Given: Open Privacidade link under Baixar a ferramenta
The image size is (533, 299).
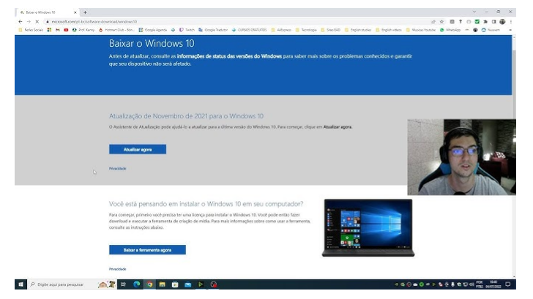Looking at the screenshot, I should click(118, 269).
